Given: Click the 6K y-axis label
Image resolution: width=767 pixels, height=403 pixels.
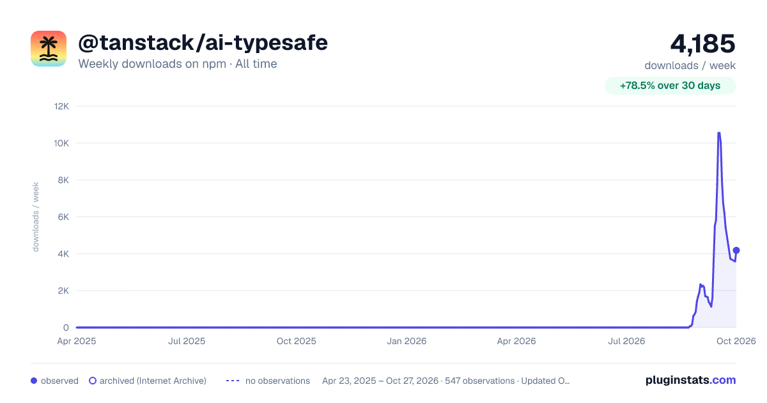Looking at the screenshot, I should pyautogui.click(x=64, y=217).
